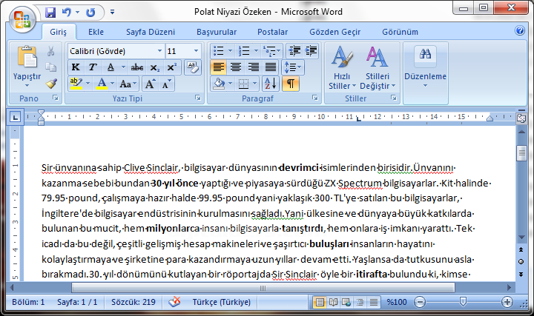This screenshot has width=534, height=316.
Task: Cut selection with the scissors icon
Action: pos(51,51)
